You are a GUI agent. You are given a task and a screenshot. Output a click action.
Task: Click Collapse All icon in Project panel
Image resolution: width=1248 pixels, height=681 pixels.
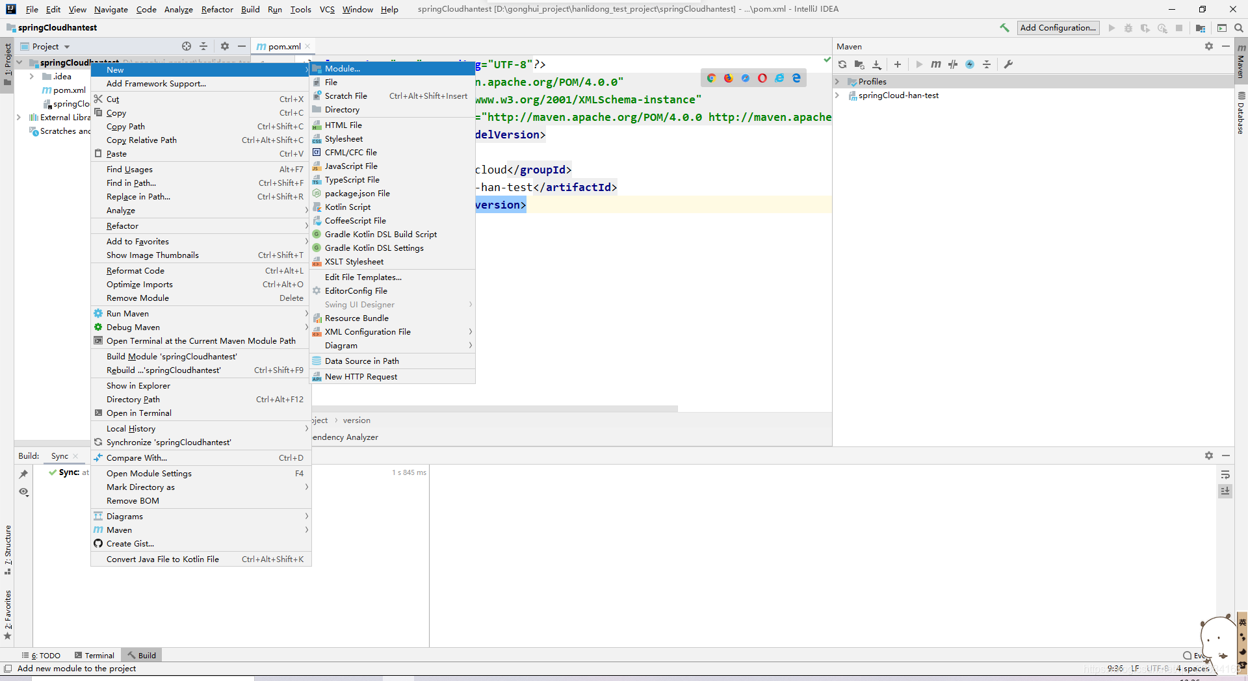coord(203,46)
